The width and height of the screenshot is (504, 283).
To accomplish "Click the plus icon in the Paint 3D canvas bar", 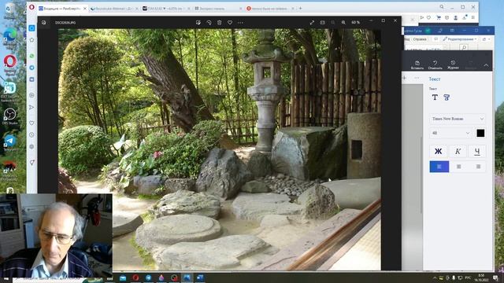I will (404, 78).
